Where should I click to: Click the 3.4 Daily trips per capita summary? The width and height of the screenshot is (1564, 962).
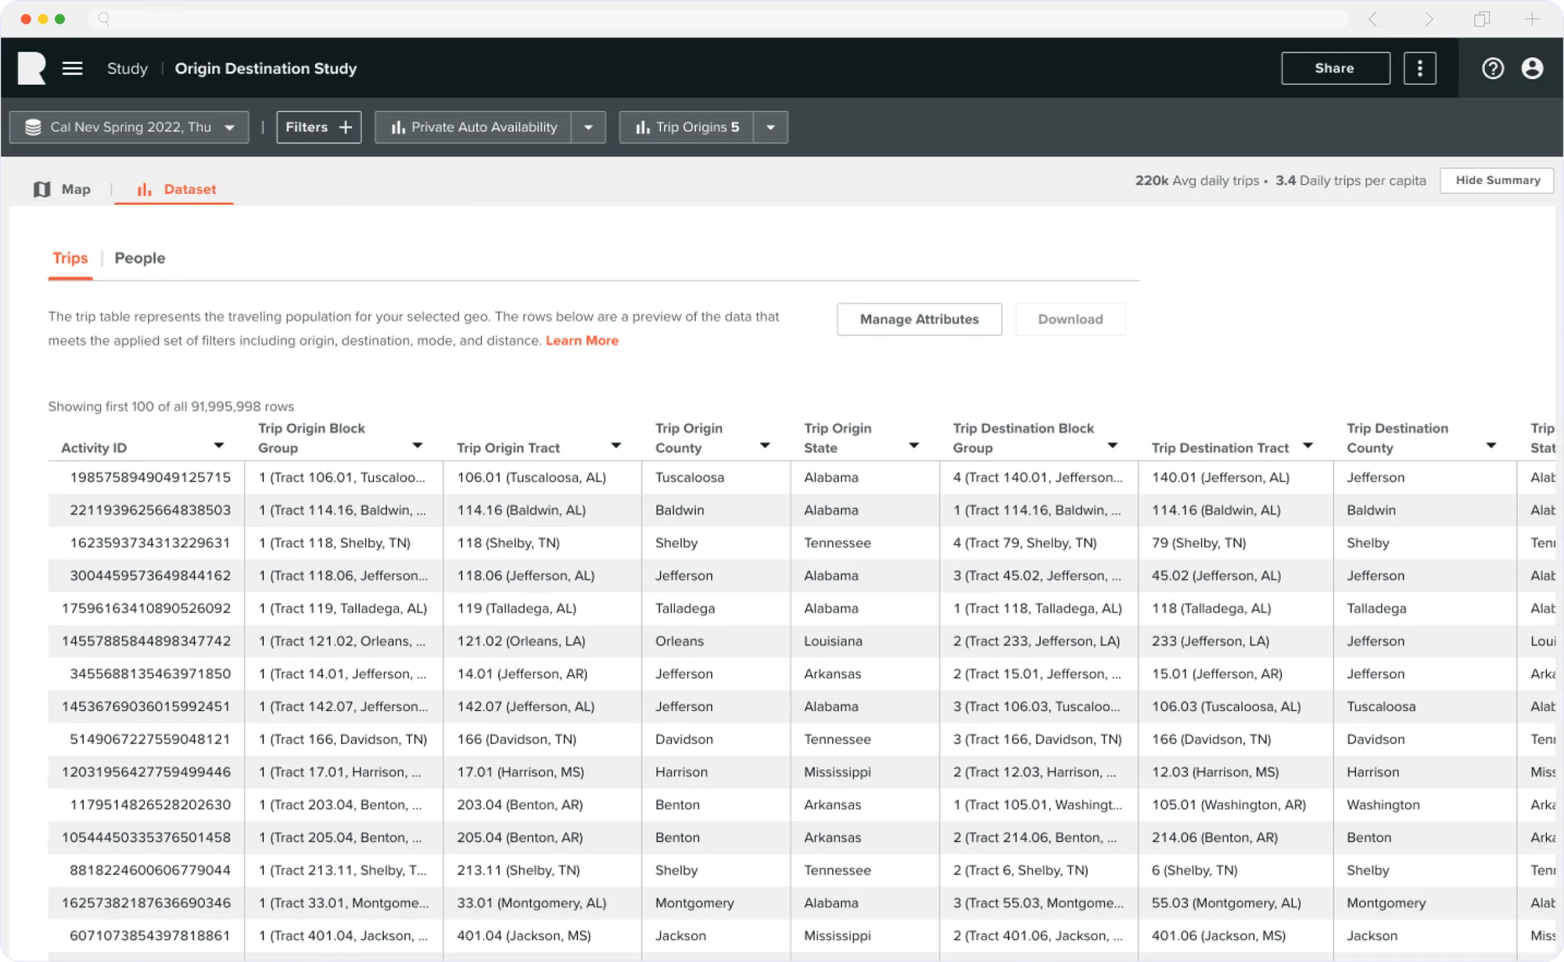pyautogui.click(x=1351, y=181)
